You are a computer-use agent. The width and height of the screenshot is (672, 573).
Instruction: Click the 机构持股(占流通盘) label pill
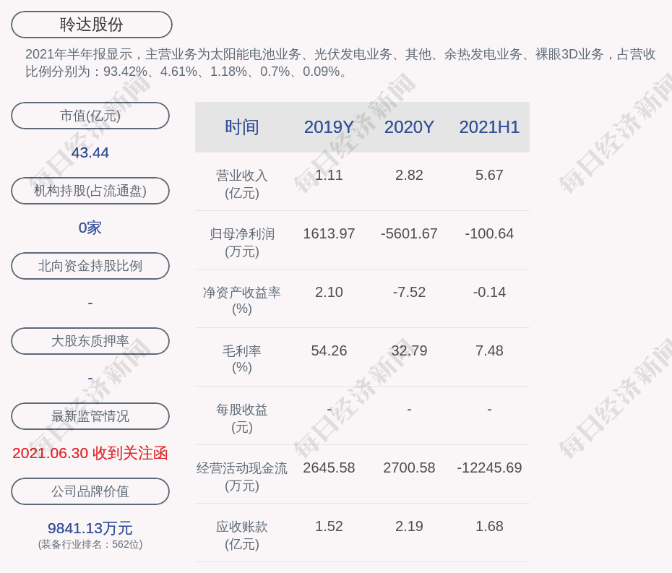90,191
